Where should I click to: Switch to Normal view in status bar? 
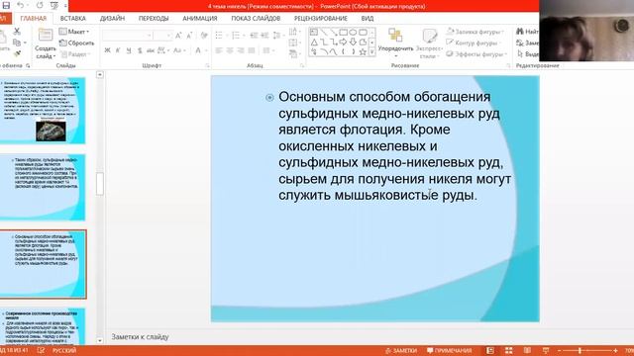pyautogui.click(x=490, y=351)
